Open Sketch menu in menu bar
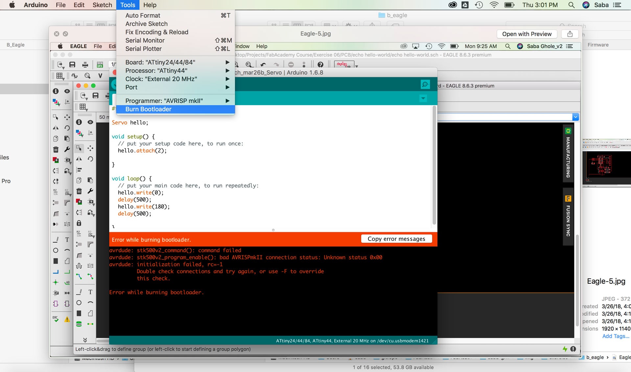Image resolution: width=631 pixels, height=372 pixels. (x=102, y=5)
